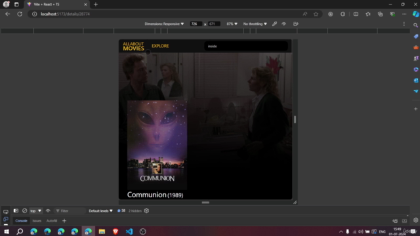Click the 58 issues counter
Viewport: 420px width, 236px height.
coord(121,211)
